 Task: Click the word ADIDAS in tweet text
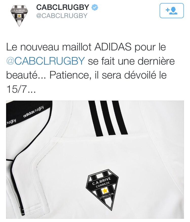[113, 47]
